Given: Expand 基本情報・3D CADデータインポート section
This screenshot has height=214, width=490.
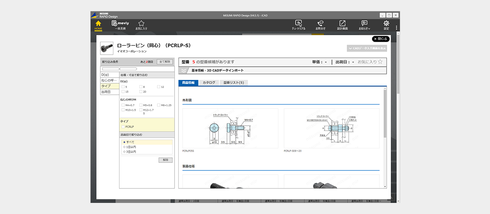Looking at the screenshot, I should tap(185, 71).
